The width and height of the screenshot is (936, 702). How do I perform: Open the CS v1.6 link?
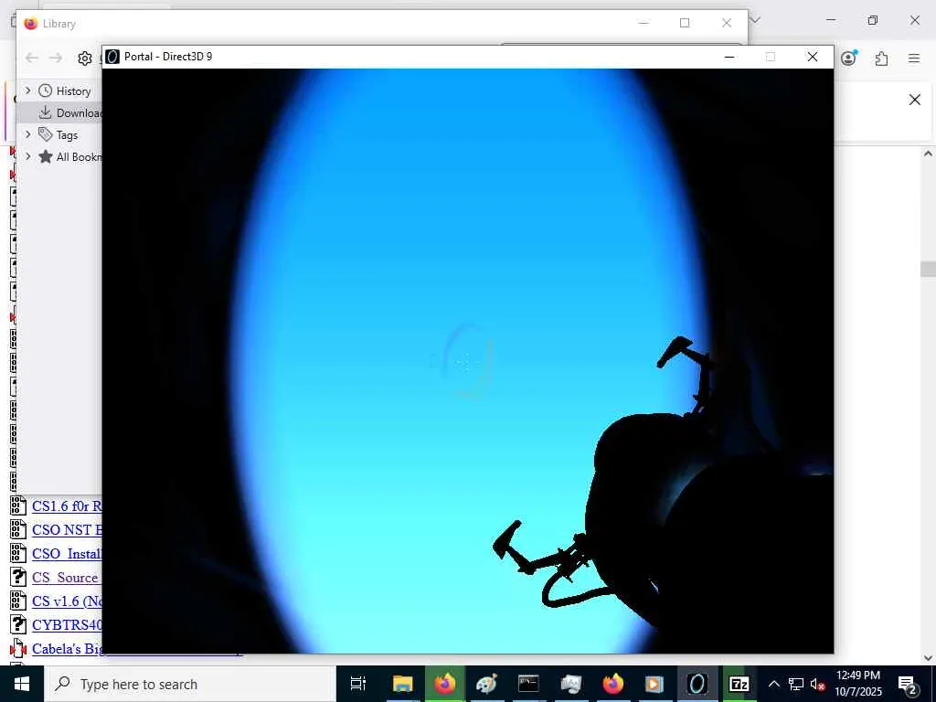(67, 601)
